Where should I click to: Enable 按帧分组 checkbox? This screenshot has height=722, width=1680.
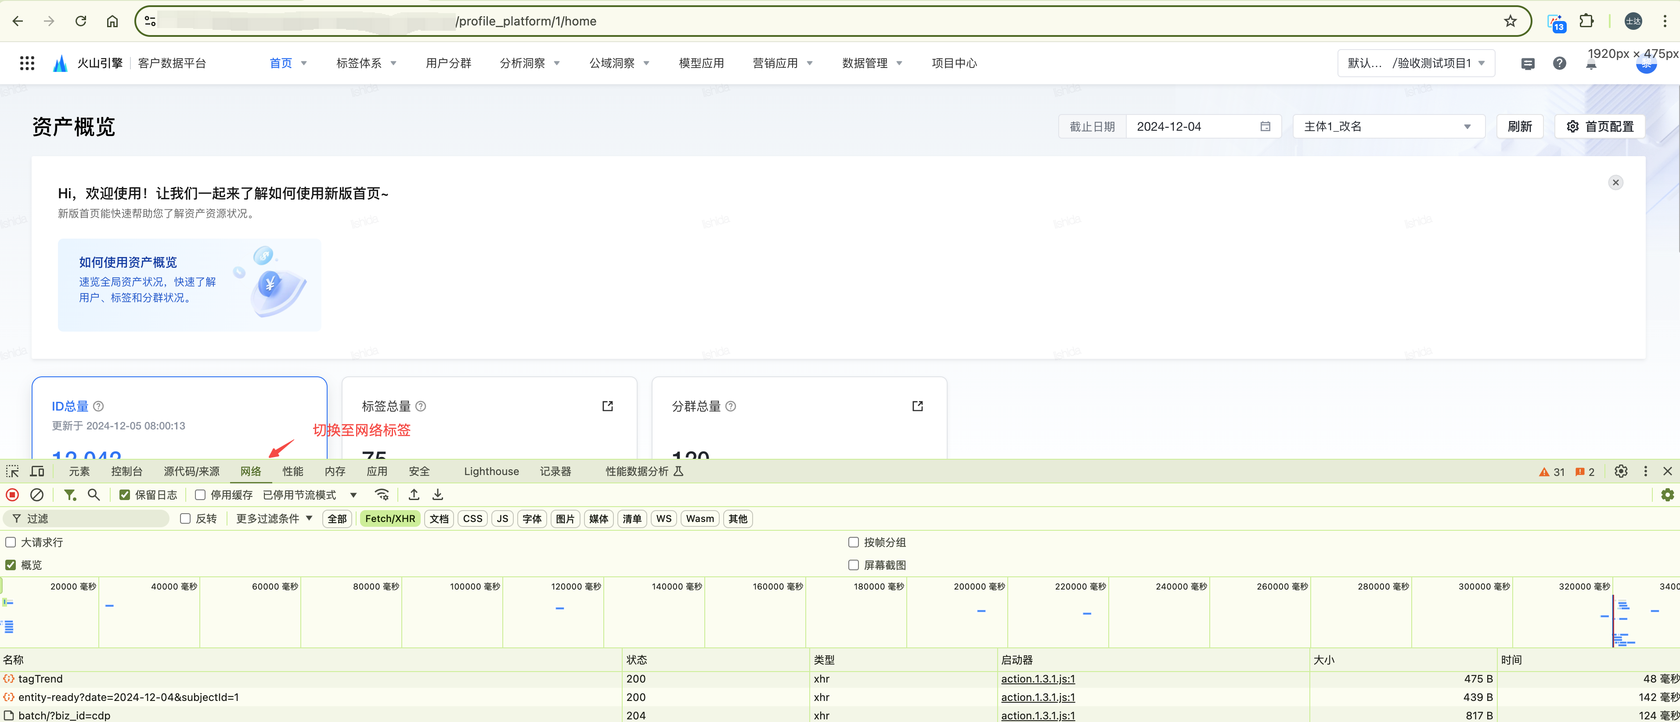pyautogui.click(x=853, y=542)
